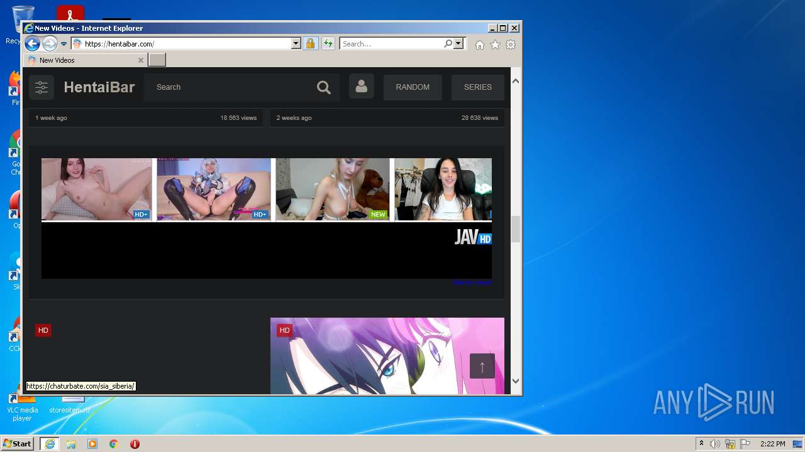Click the JAV HD logo in the ad banner
Viewport: 805px width, 452px height.
tap(473, 237)
